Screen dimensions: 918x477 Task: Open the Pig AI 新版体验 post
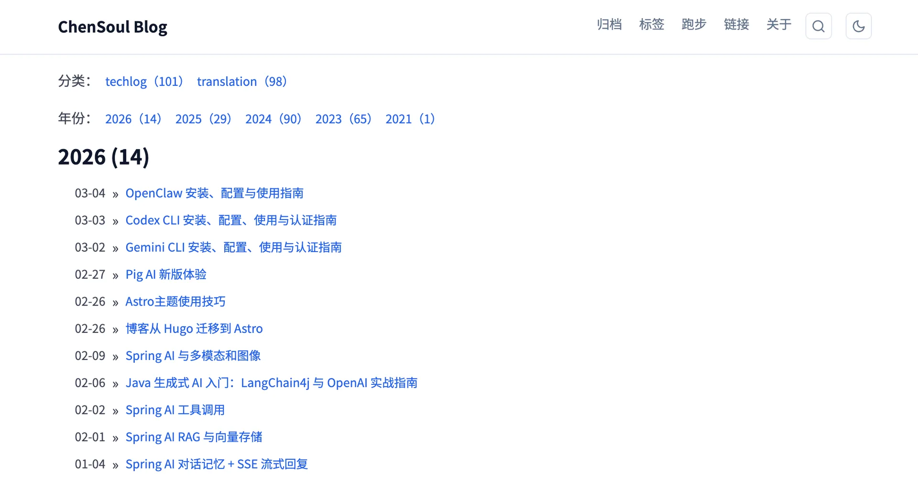coord(165,274)
